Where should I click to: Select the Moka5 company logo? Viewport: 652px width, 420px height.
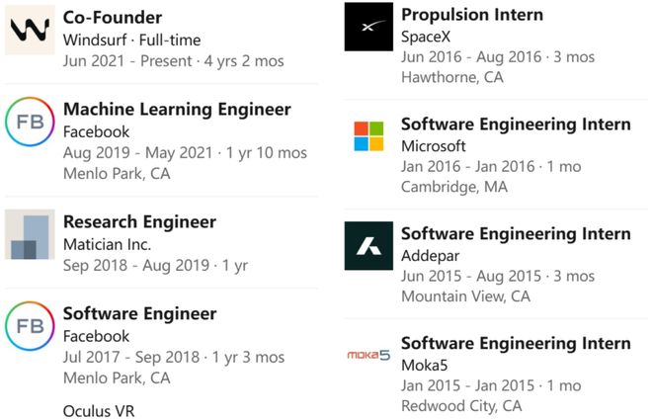(x=368, y=355)
